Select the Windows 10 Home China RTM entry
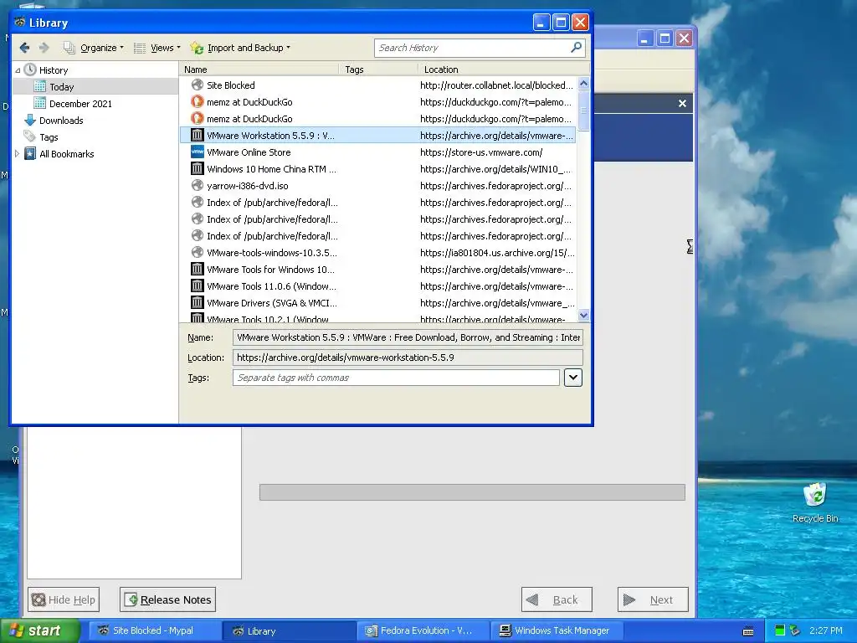 [377, 169]
